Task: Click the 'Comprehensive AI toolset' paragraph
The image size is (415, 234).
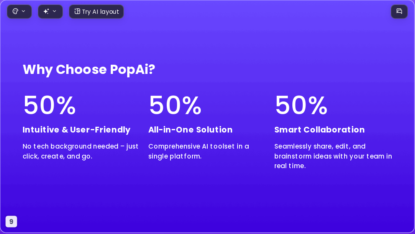Action: (198, 151)
